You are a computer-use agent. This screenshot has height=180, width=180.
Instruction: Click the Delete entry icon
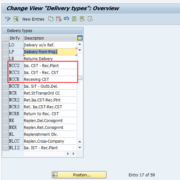pos(59,19)
